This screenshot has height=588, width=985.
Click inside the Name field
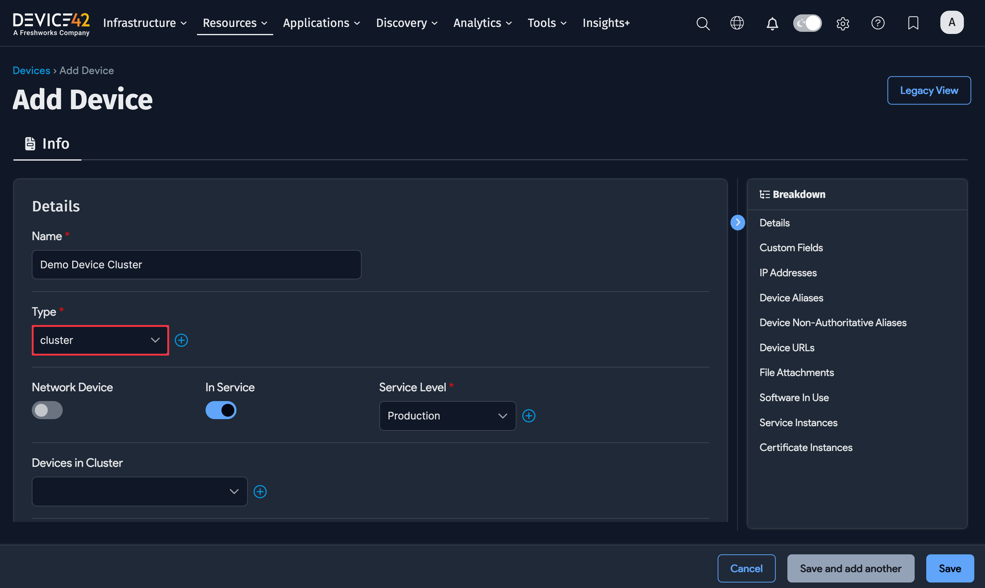click(196, 264)
